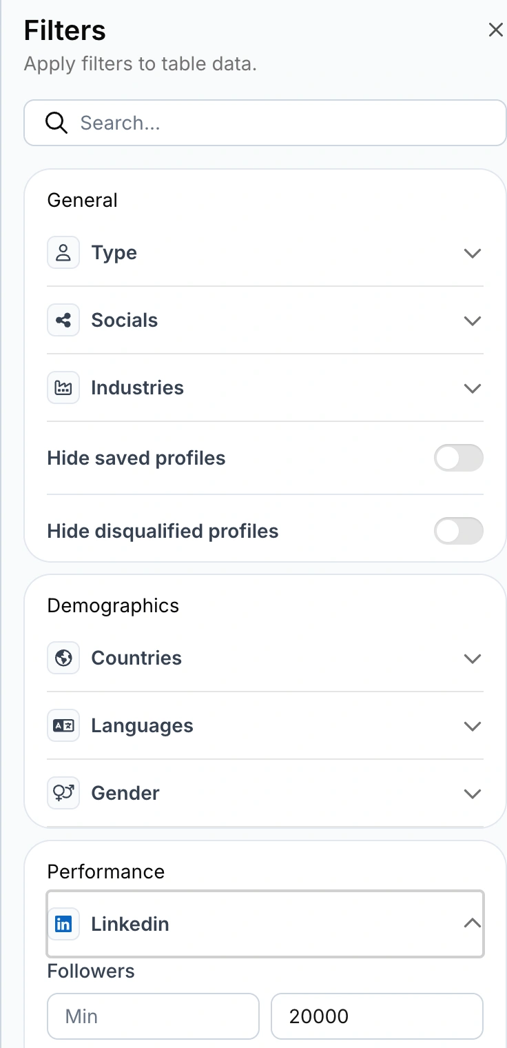
Task: Expand the Languages filter chevron
Action: click(472, 726)
